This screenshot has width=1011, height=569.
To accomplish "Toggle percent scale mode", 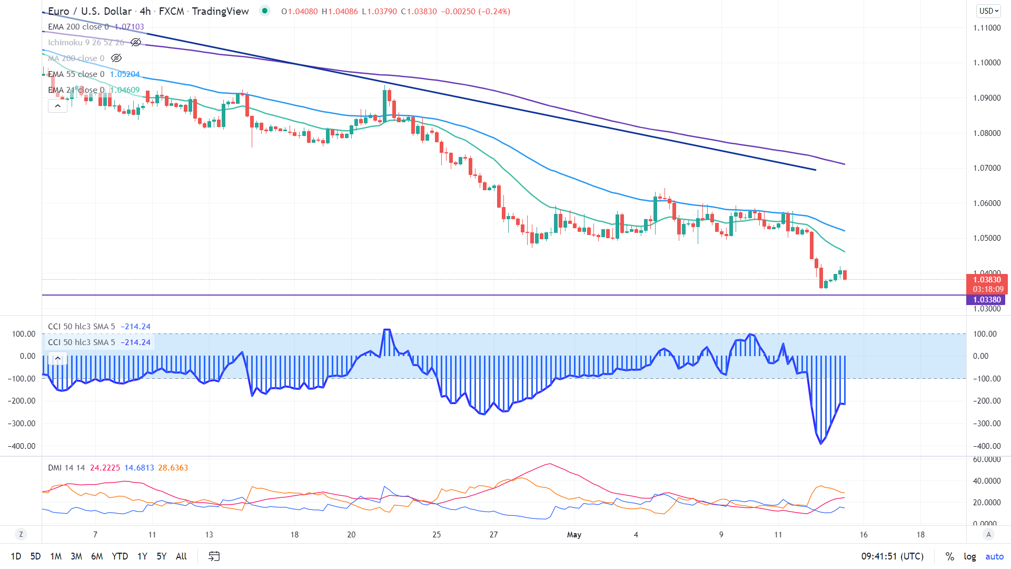I will [x=949, y=556].
